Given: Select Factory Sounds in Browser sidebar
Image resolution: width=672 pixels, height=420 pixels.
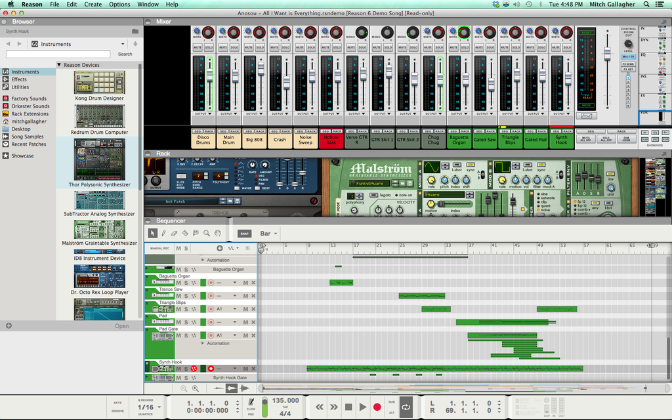Looking at the screenshot, I should point(29,98).
